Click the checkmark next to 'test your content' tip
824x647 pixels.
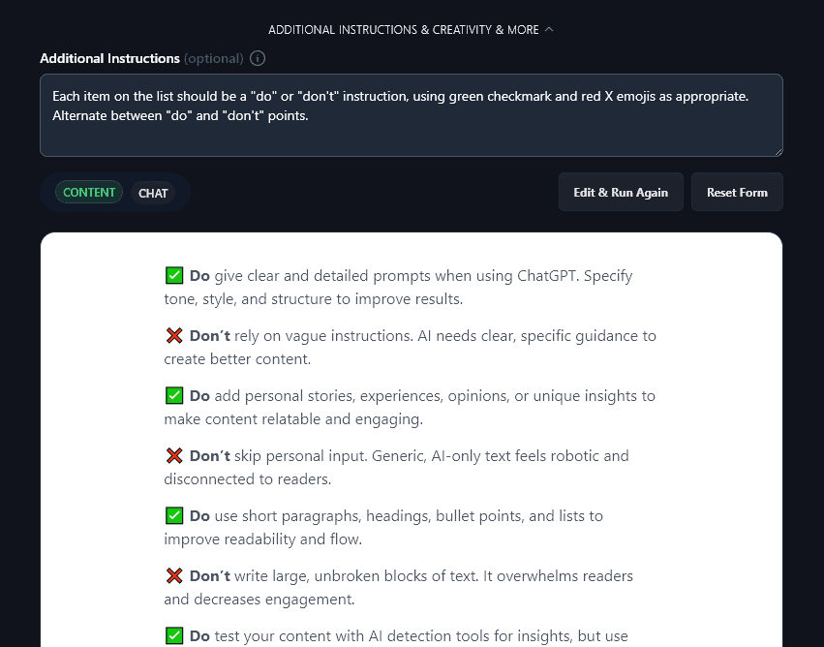click(174, 635)
